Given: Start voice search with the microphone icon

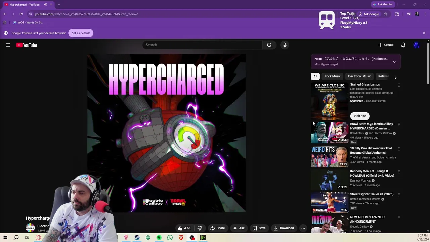Looking at the screenshot, I should [x=285, y=45].
